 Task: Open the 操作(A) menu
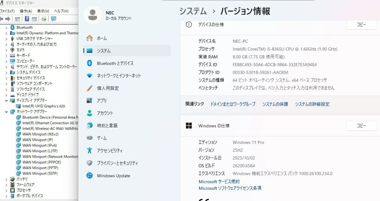(26, 11)
